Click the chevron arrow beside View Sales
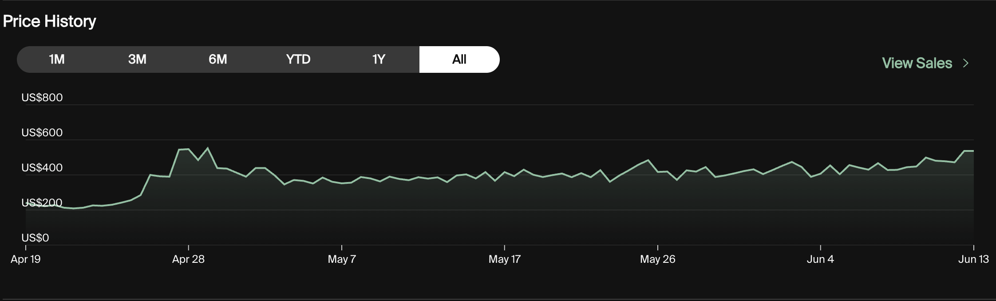 pyautogui.click(x=966, y=63)
